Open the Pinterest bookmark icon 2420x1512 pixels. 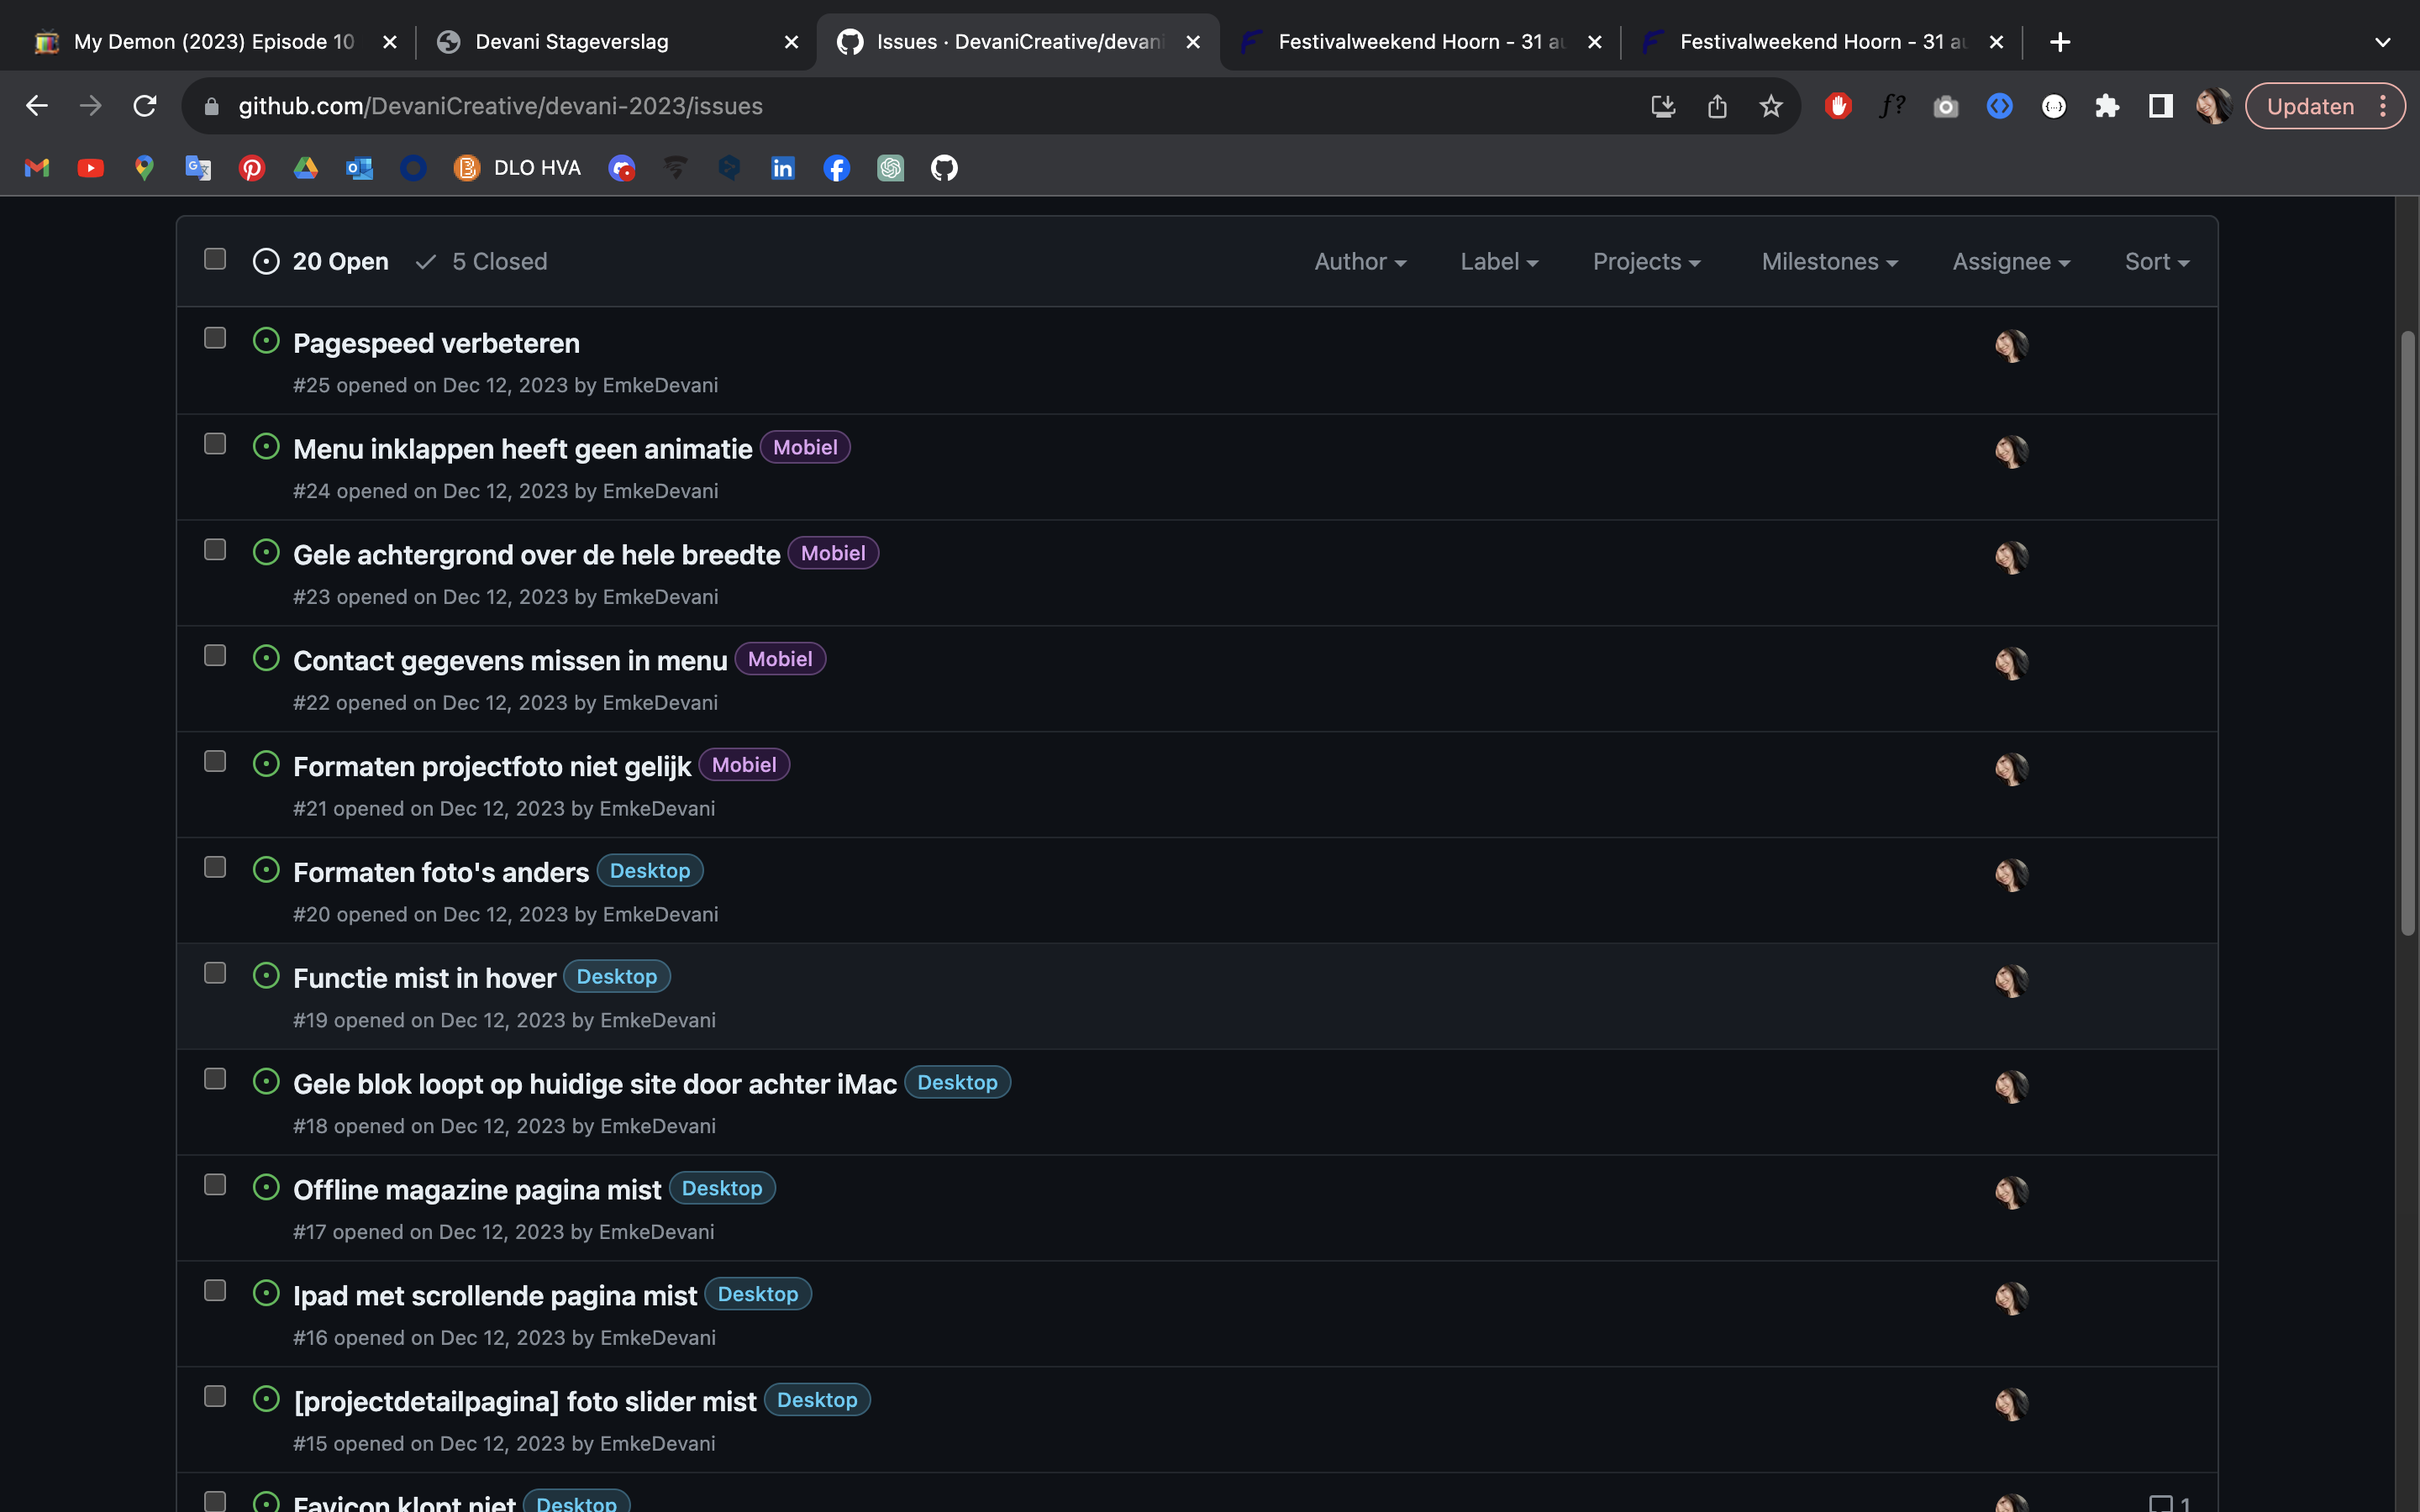click(x=252, y=168)
